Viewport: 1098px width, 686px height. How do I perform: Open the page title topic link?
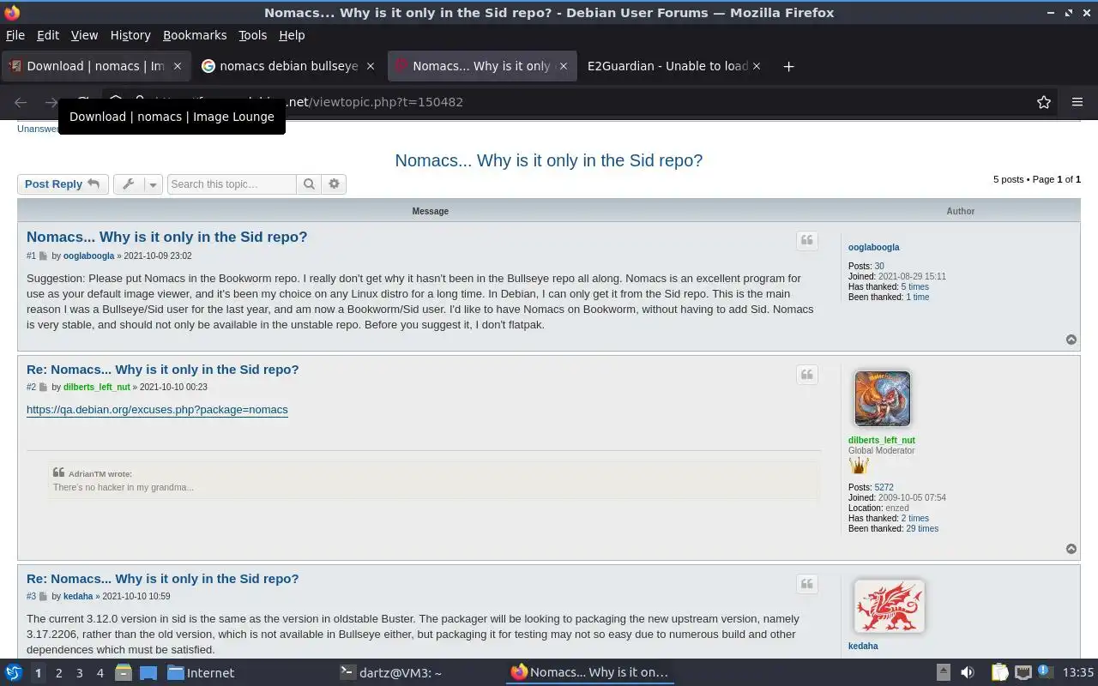tap(549, 160)
